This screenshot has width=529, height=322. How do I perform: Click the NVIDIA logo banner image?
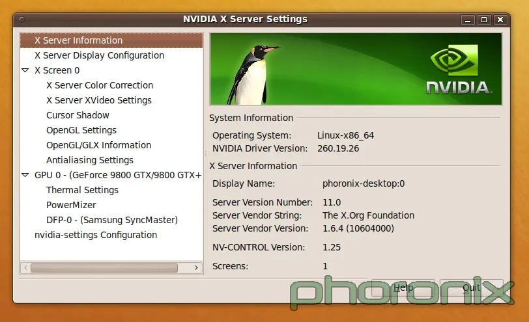(356, 69)
